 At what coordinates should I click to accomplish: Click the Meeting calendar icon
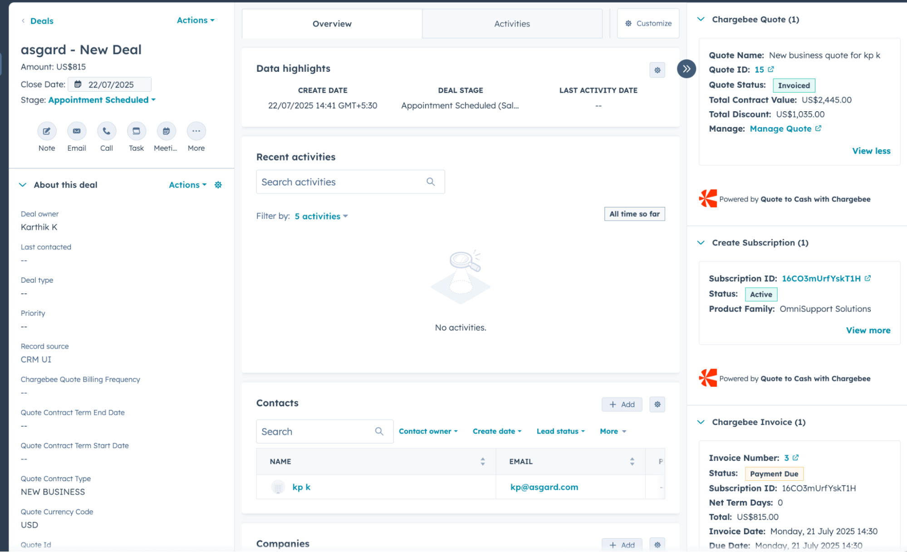166,131
